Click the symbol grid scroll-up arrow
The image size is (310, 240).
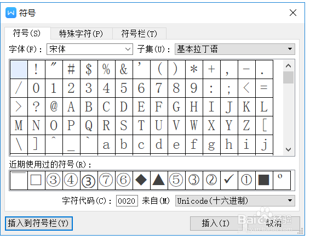coord(288,65)
